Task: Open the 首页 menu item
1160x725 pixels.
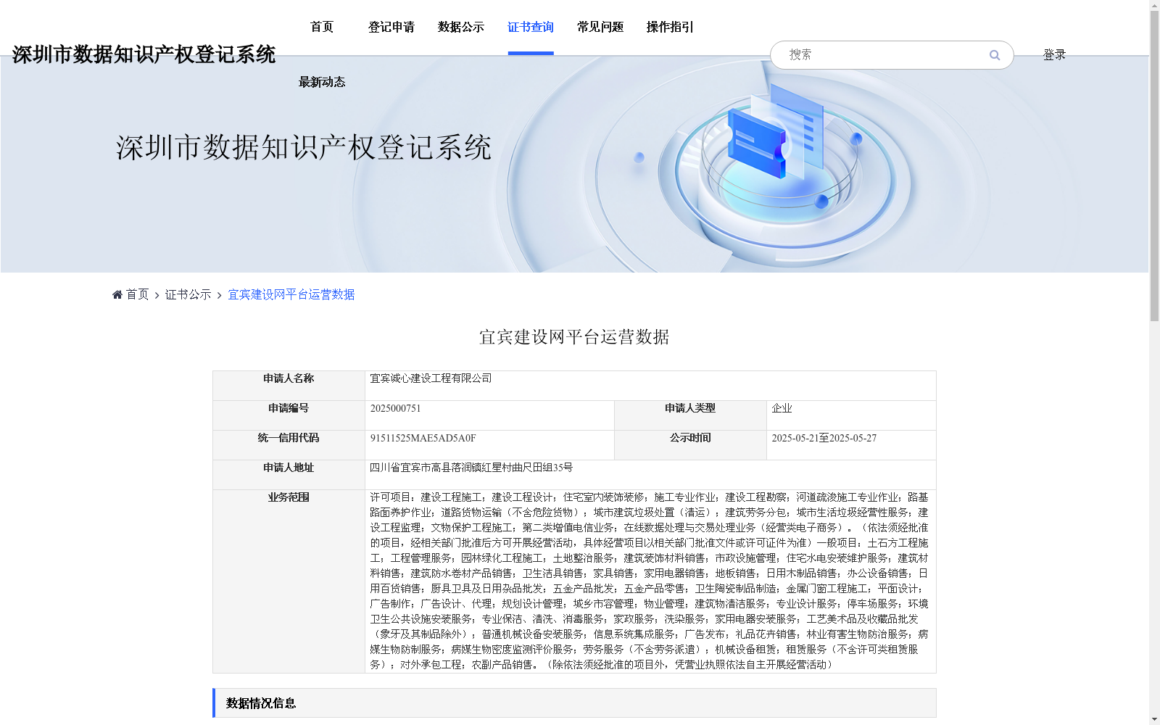Action: [322, 27]
